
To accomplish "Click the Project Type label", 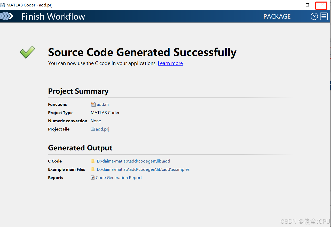I will pyautogui.click(x=60, y=113).
